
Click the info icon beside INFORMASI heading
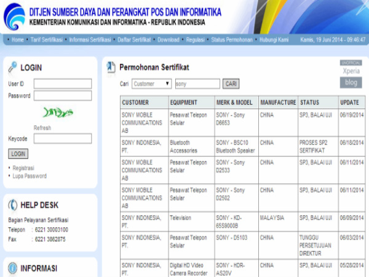(12, 268)
